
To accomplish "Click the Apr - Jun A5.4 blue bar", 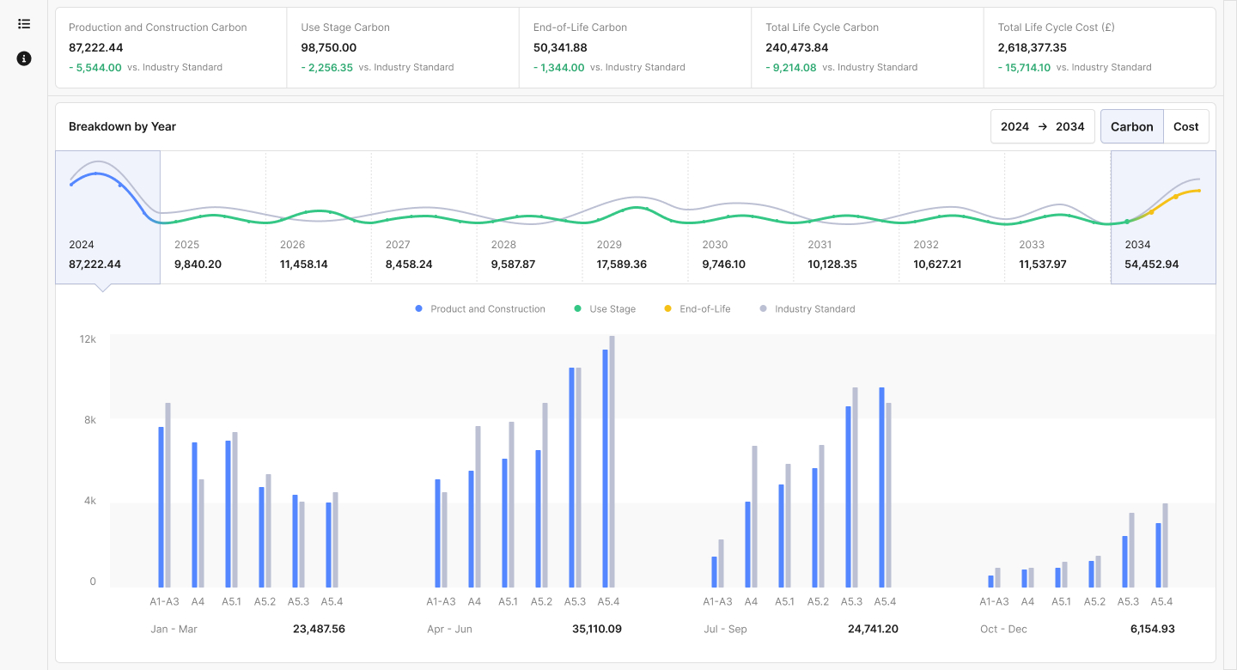I will [605, 468].
